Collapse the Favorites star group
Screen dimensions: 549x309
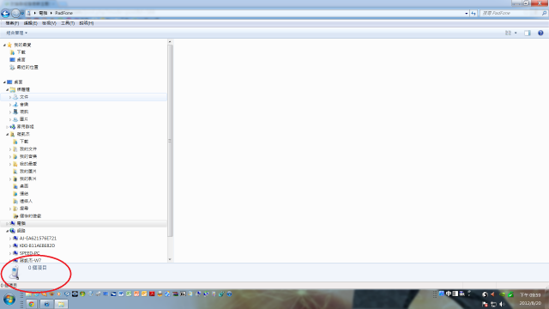(x=4, y=45)
